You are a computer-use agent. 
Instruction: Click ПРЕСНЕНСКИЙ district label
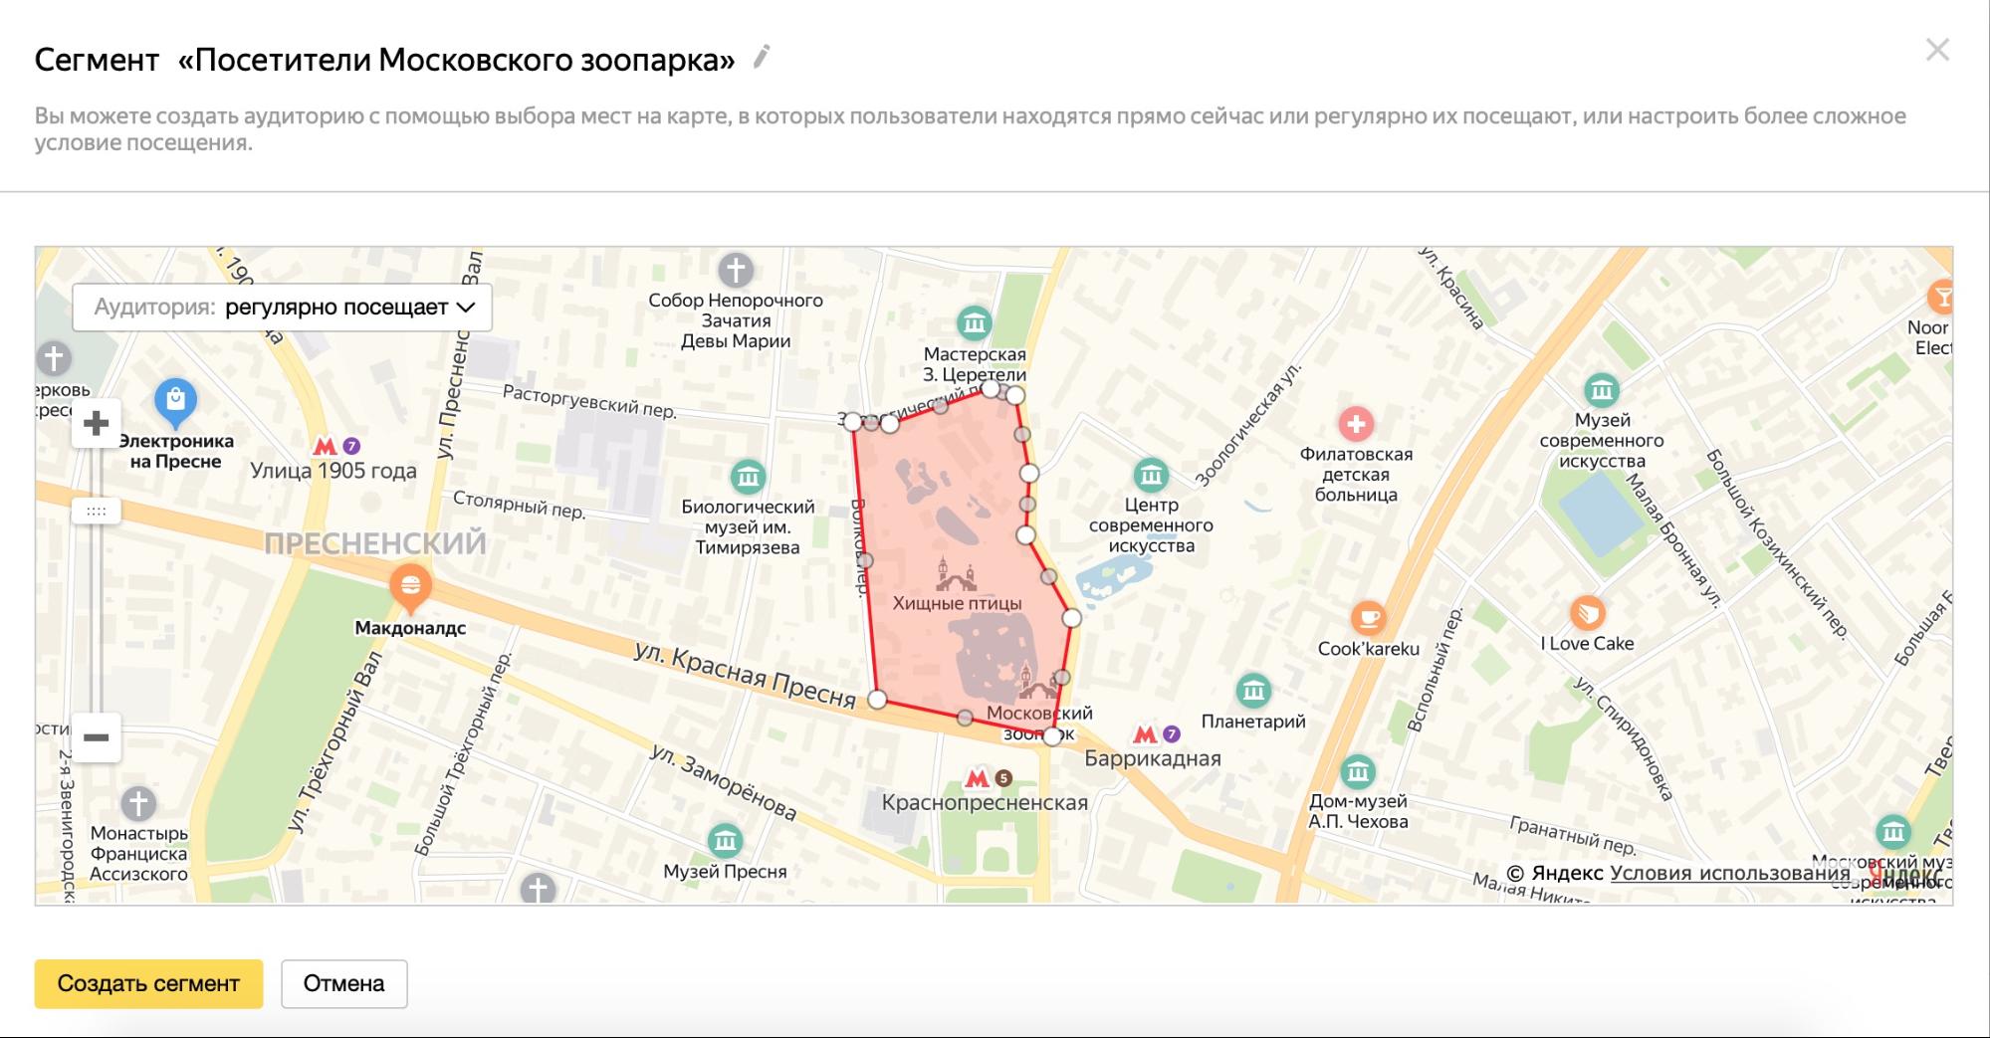coord(375,543)
